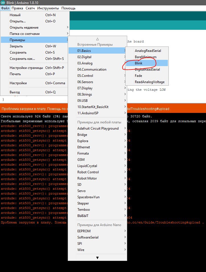Open the Файл menu
The height and width of the screenshot is (272, 206).
click(5, 8)
